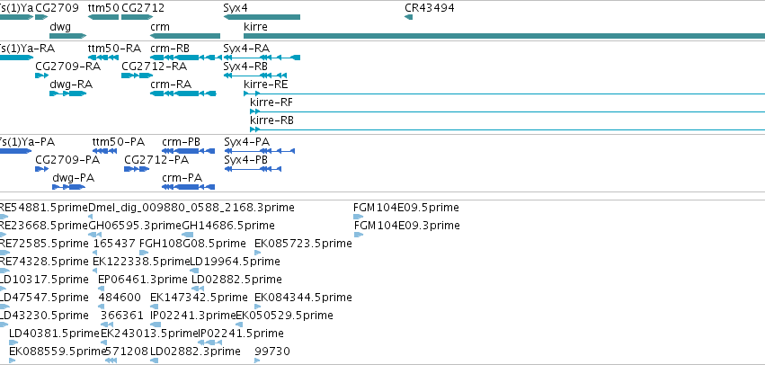Click the IP02241.5prime EST glyph

[x=210, y=343]
